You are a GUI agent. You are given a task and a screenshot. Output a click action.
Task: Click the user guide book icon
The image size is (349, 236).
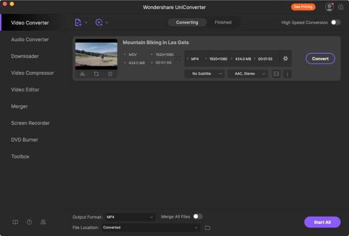16,222
